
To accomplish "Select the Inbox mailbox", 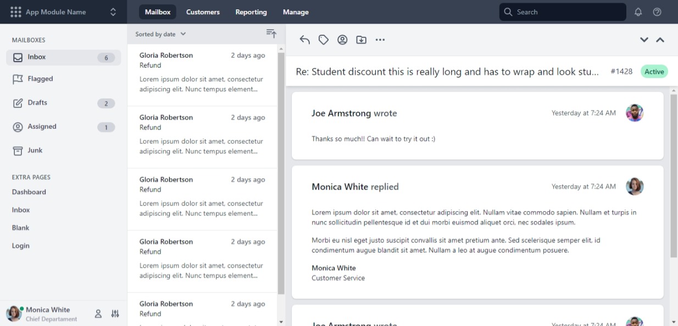I will pos(63,57).
